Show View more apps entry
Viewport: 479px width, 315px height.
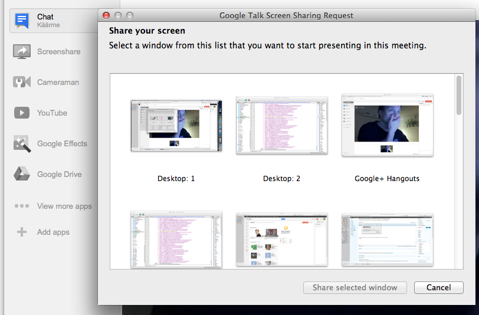pos(64,206)
